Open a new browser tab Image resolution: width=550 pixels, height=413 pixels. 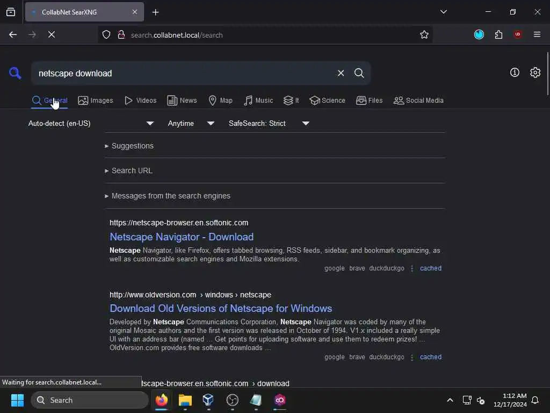pos(155,12)
